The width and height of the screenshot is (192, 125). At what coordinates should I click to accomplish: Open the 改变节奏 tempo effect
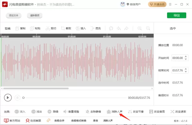pos(136,112)
